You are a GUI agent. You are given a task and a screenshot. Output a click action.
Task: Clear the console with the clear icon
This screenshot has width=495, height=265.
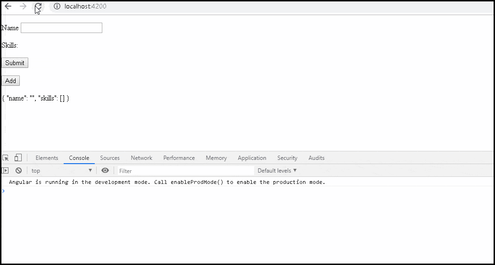point(18,171)
